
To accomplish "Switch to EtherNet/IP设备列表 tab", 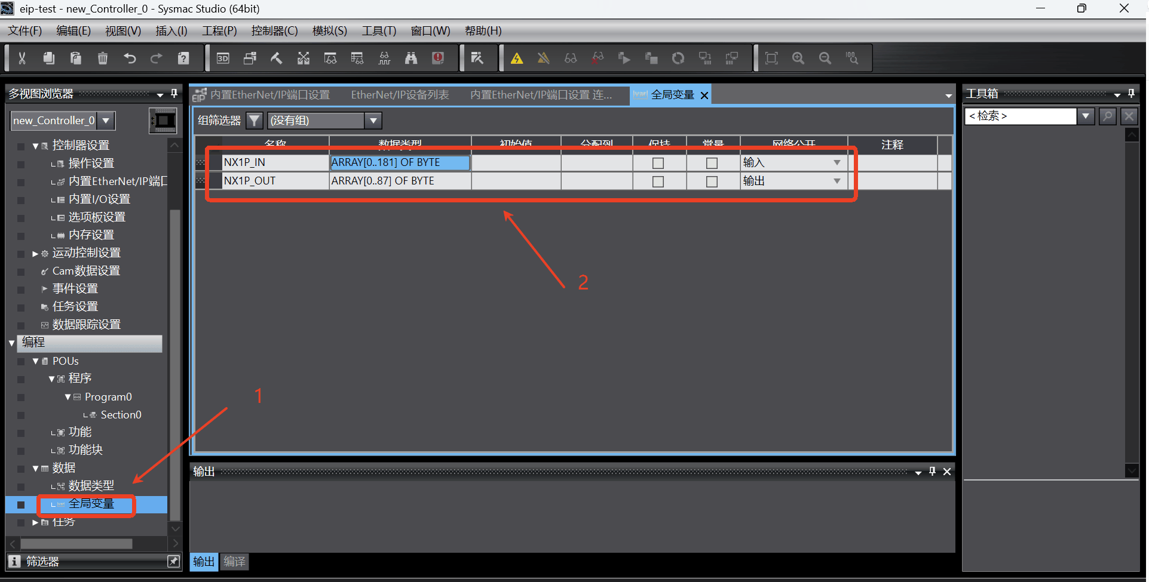I will (x=400, y=95).
